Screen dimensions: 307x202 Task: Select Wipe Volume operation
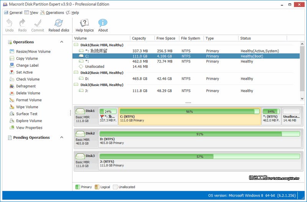click(x=27, y=107)
